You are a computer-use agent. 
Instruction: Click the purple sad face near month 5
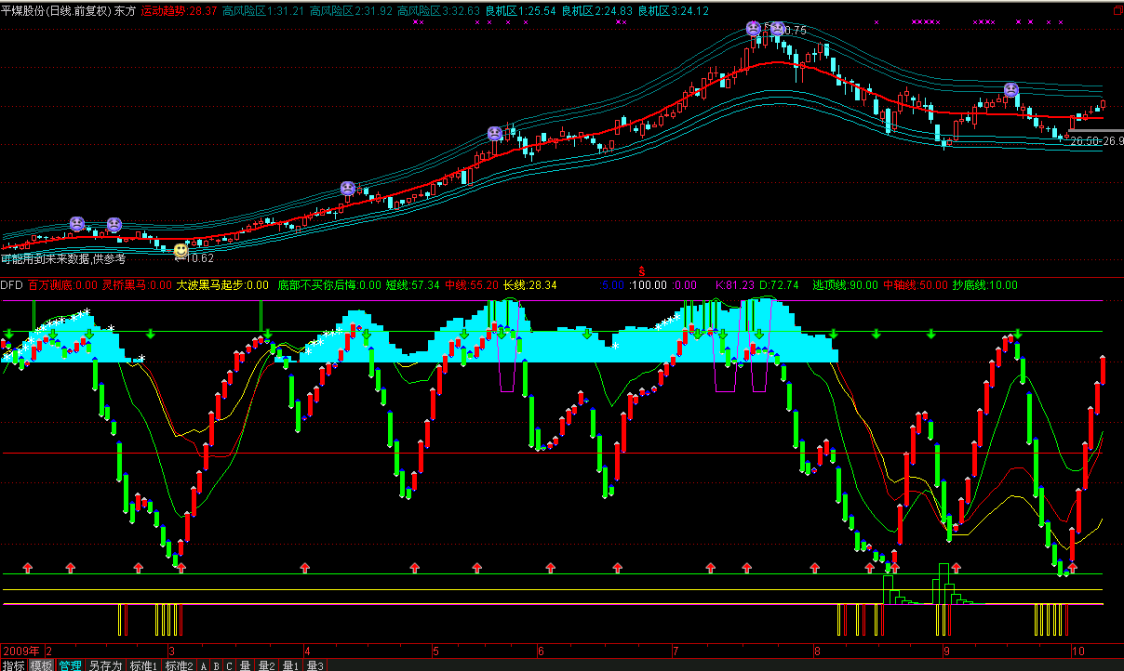tap(495, 134)
